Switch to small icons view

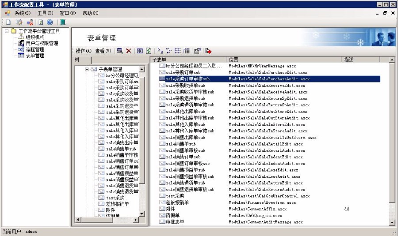(169, 51)
